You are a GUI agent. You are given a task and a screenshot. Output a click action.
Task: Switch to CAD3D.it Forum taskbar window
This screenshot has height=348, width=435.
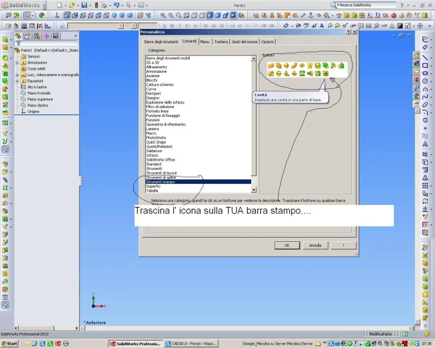tap(191, 344)
